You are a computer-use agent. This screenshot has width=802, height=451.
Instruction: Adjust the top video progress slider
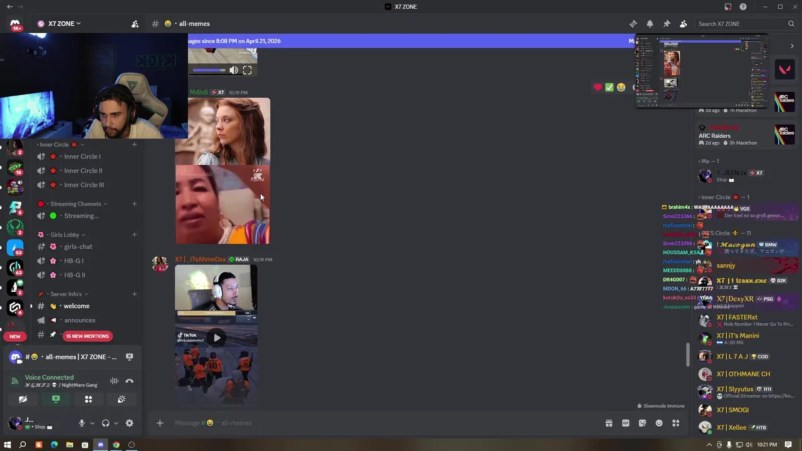point(209,71)
